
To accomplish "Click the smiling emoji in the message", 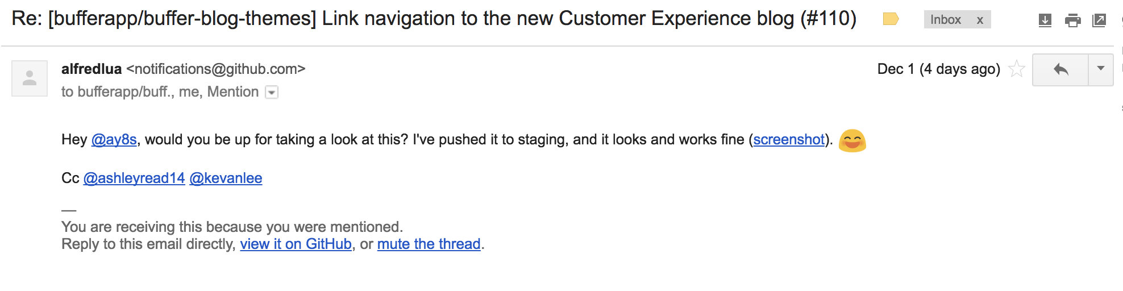I will point(852,140).
